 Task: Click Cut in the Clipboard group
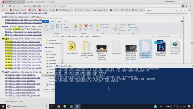tap(63, 25)
